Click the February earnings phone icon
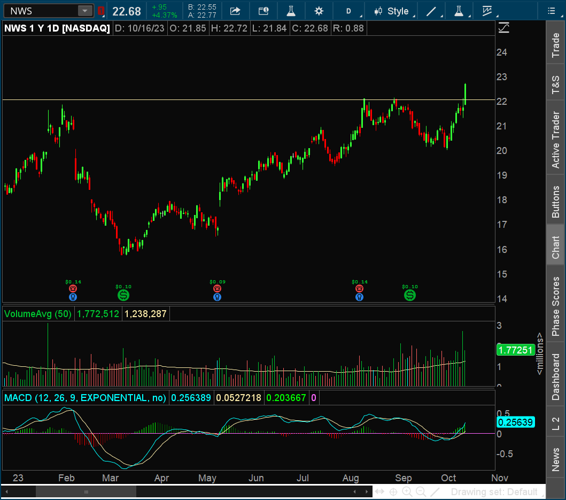The height and width of the screenshot is (500, 566). point(73,288)
